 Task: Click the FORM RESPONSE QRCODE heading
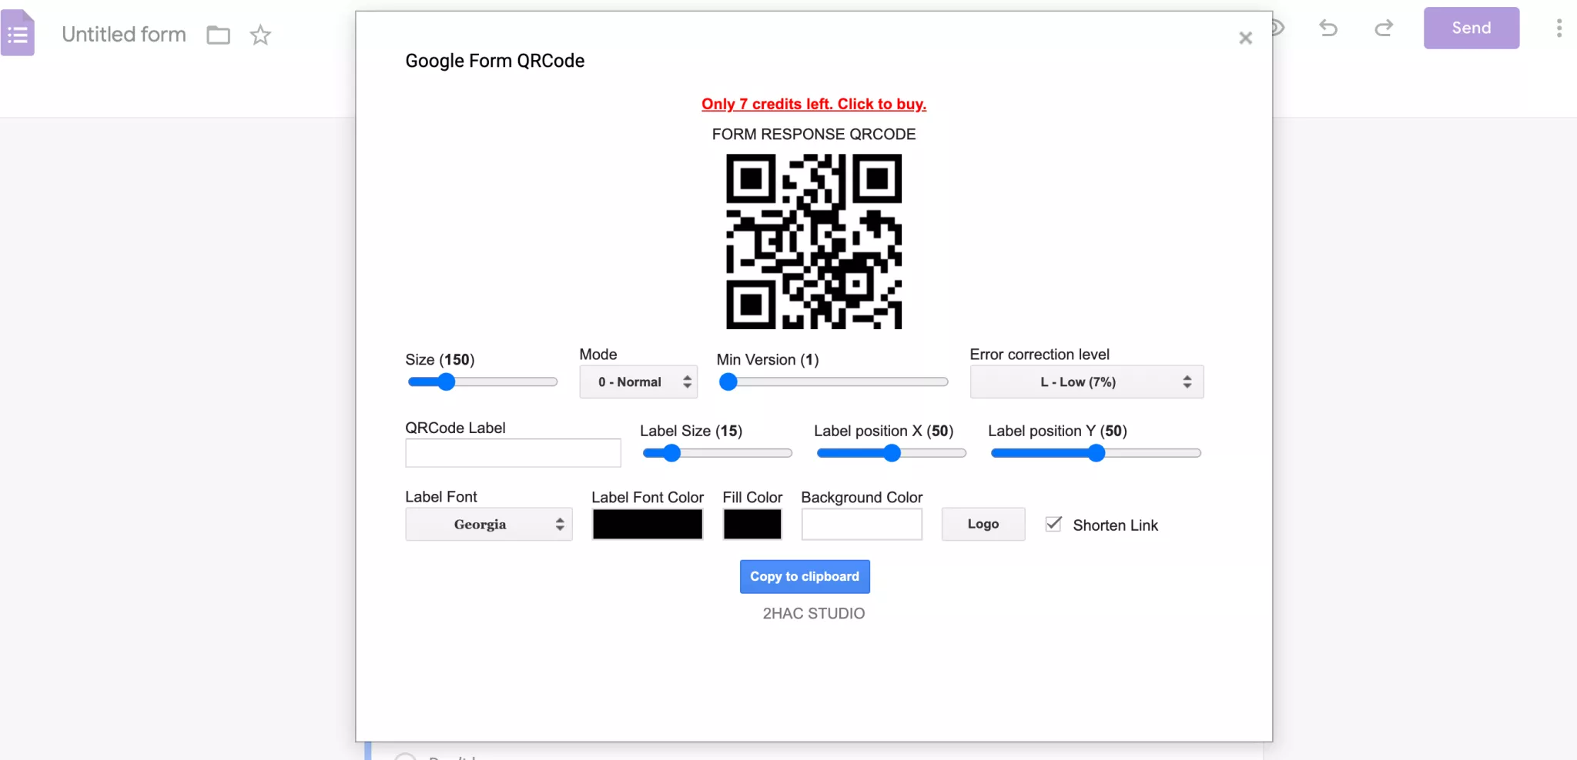coord(814,134)
